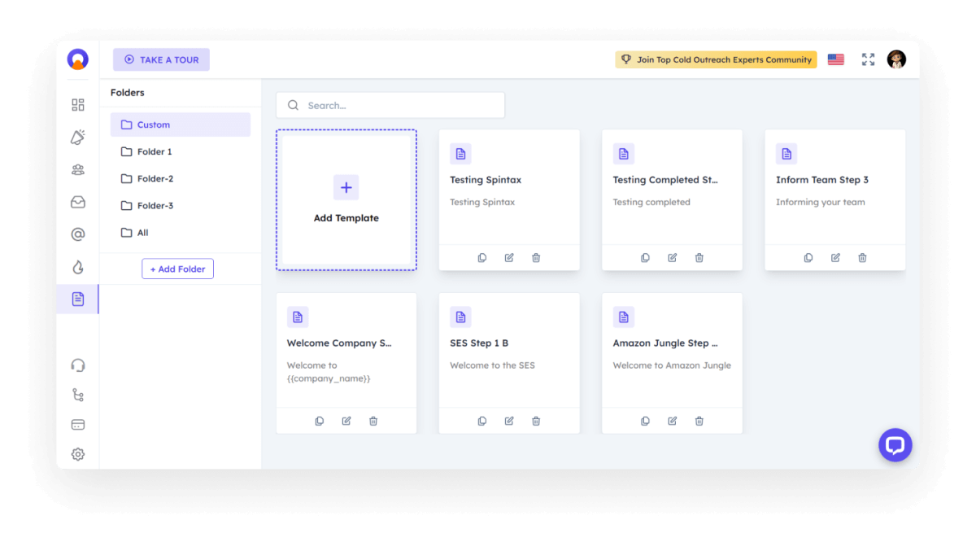Select the Custom folder
This screenshot has height=542, width=976.
[181, 125]
